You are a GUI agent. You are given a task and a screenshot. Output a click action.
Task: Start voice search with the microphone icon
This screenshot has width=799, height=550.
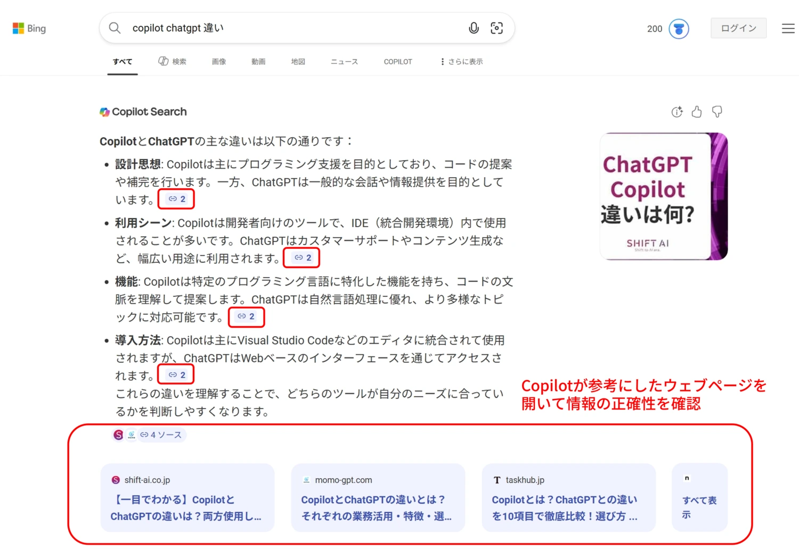pyautogui.click(x=474, y=28)
